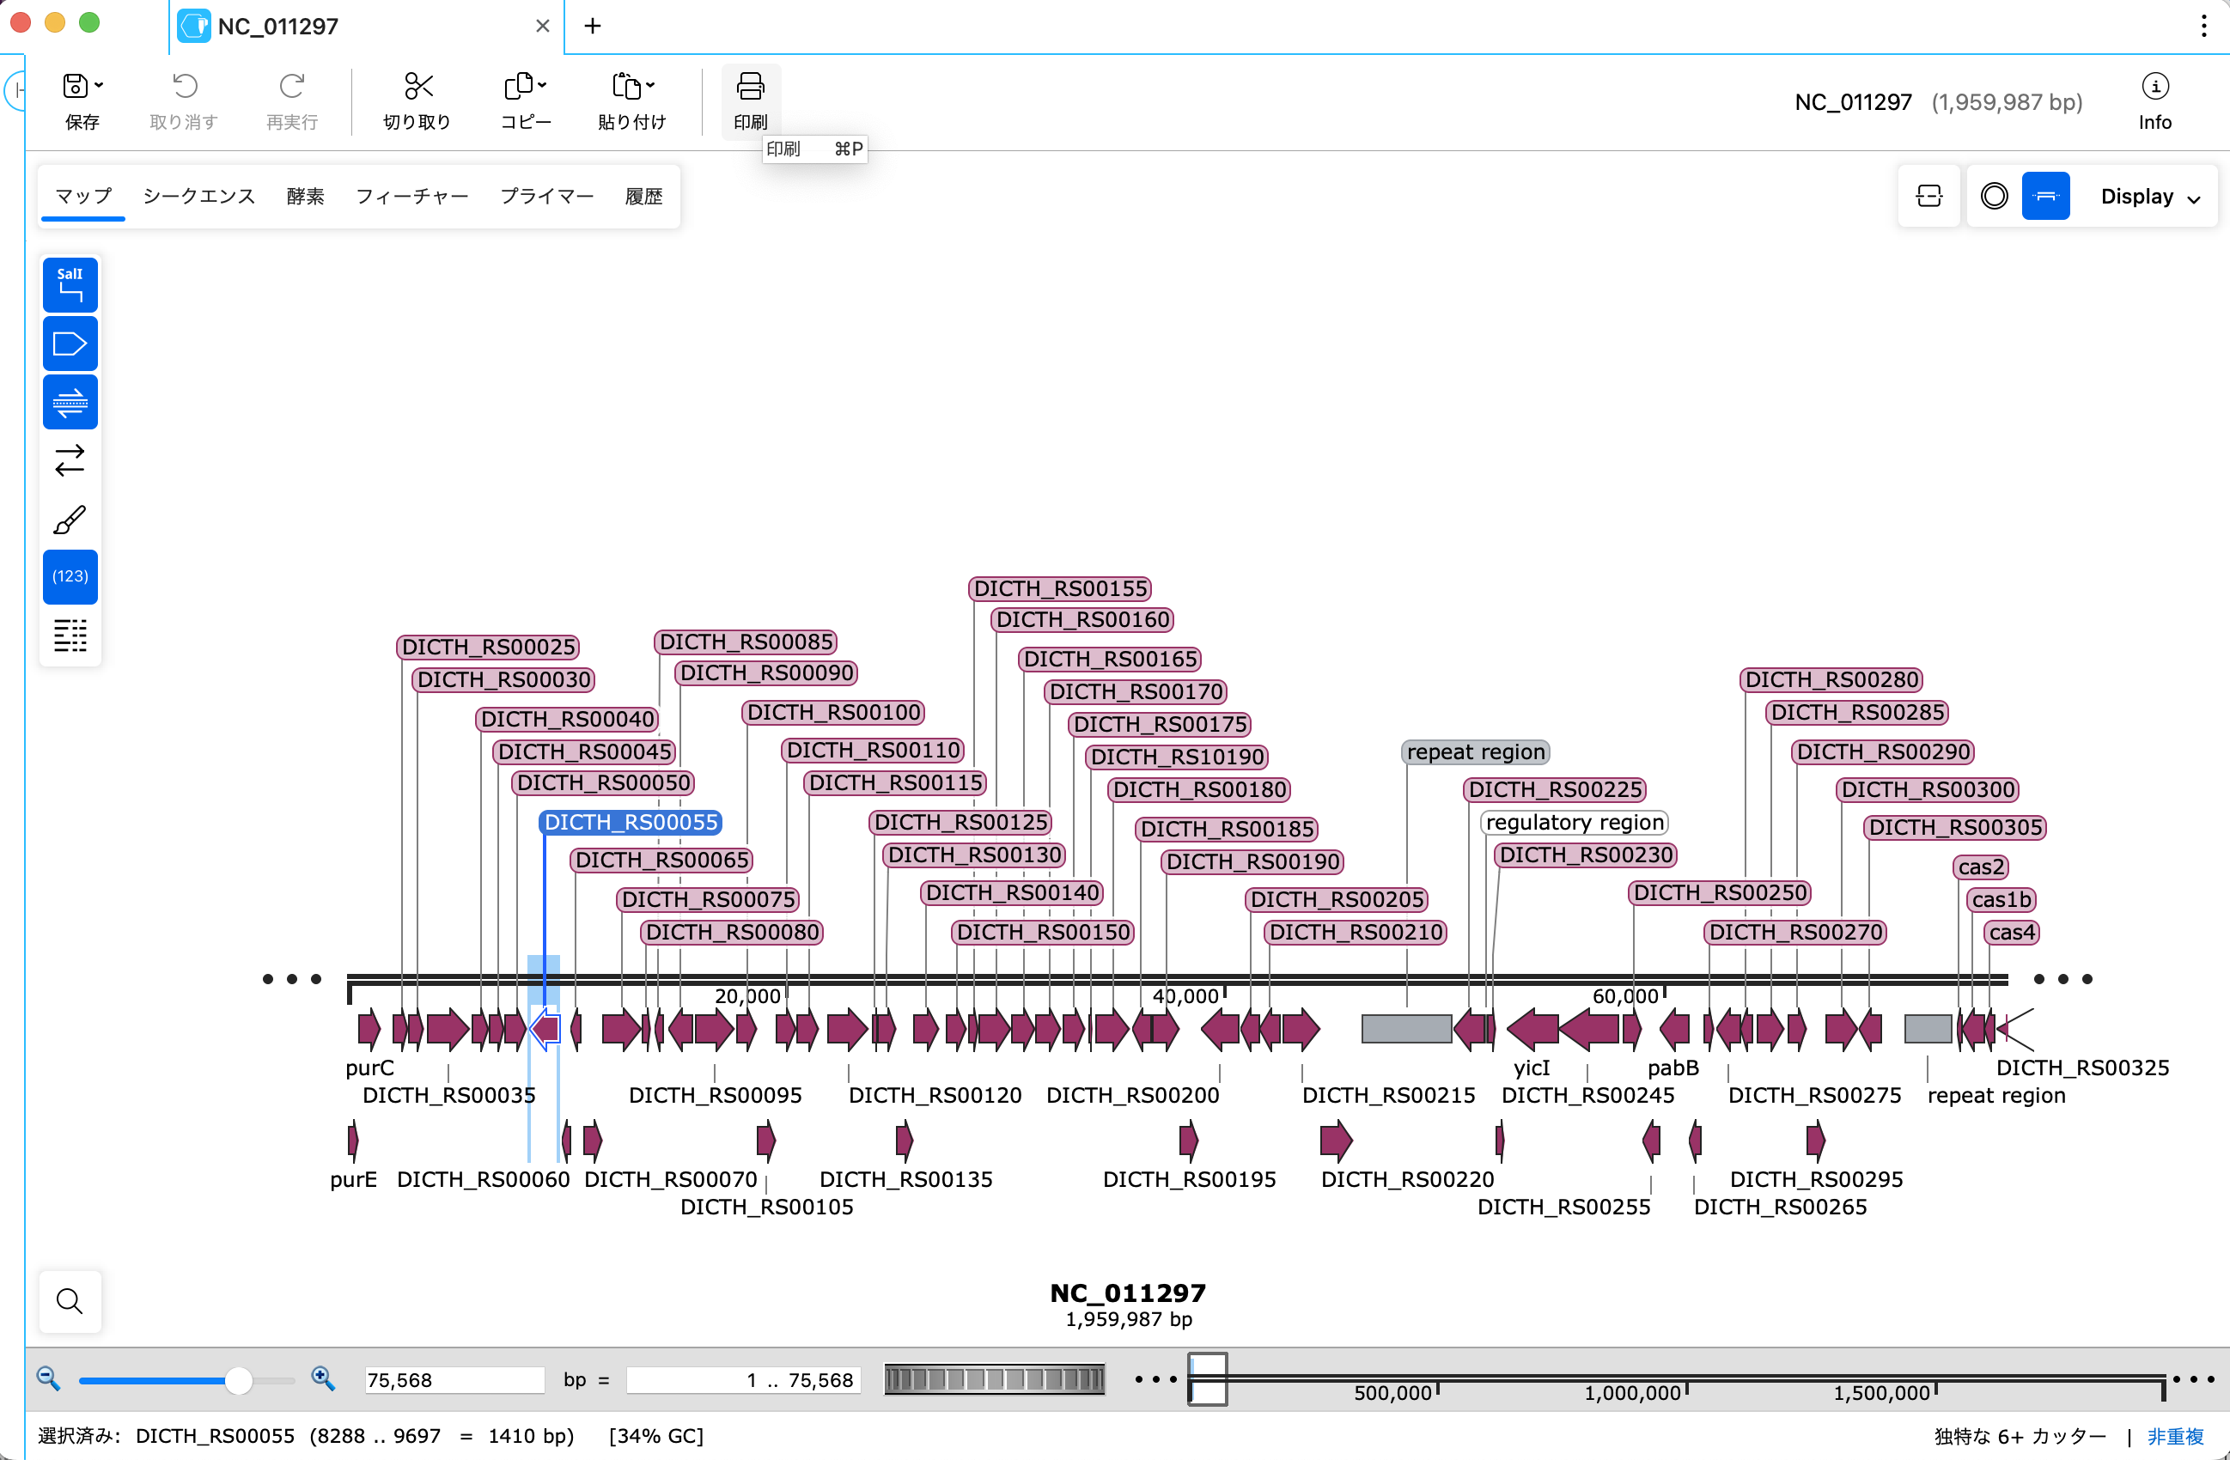Image resolution: width=2230 pixels, height=1460 pixels.
Task: Toggle the double-strand display icon in sidebar
Action: point(70,403)
